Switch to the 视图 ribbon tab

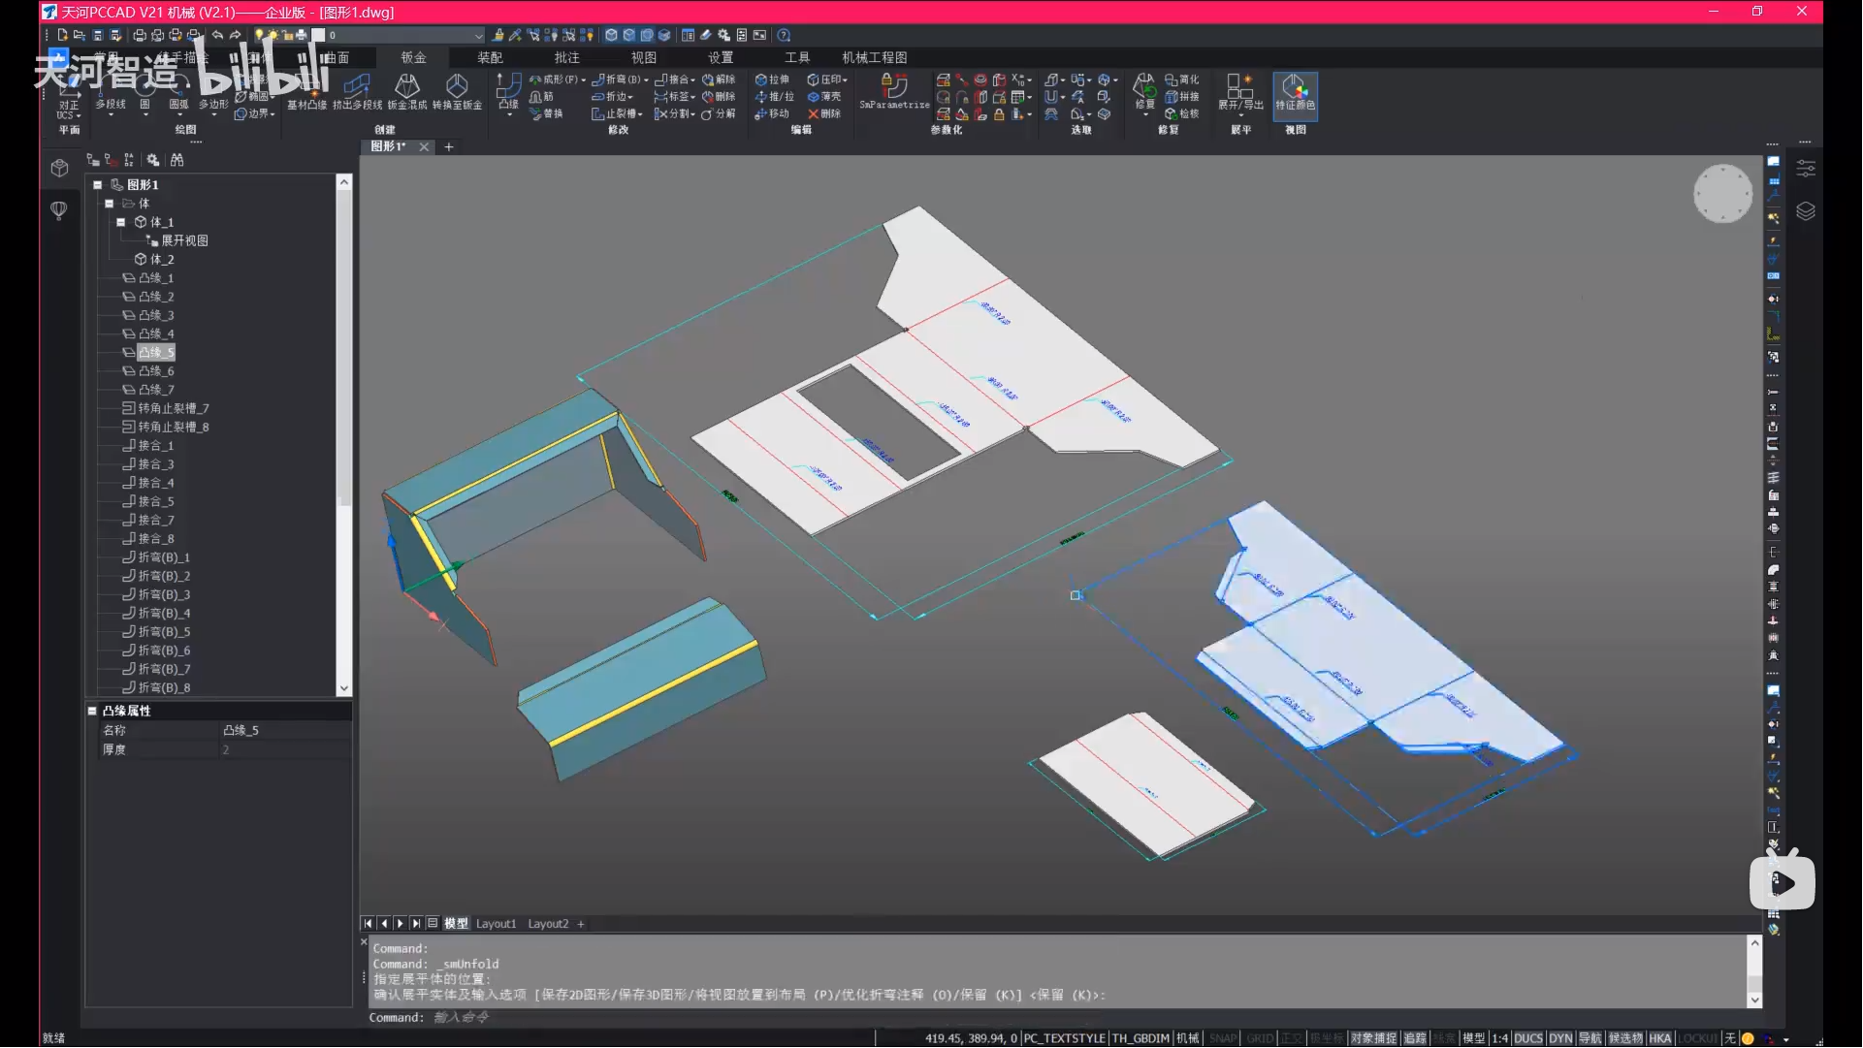(643, 57)
